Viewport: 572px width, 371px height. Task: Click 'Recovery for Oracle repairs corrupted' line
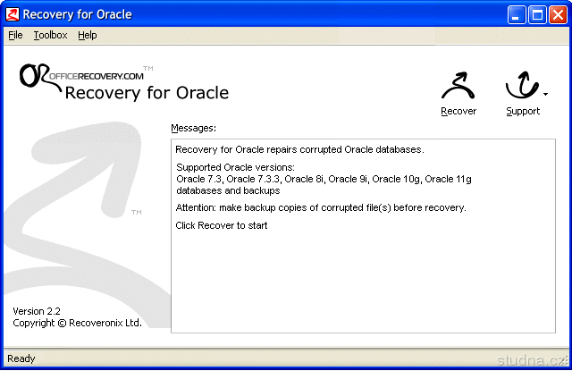click(x=299, y=149)
